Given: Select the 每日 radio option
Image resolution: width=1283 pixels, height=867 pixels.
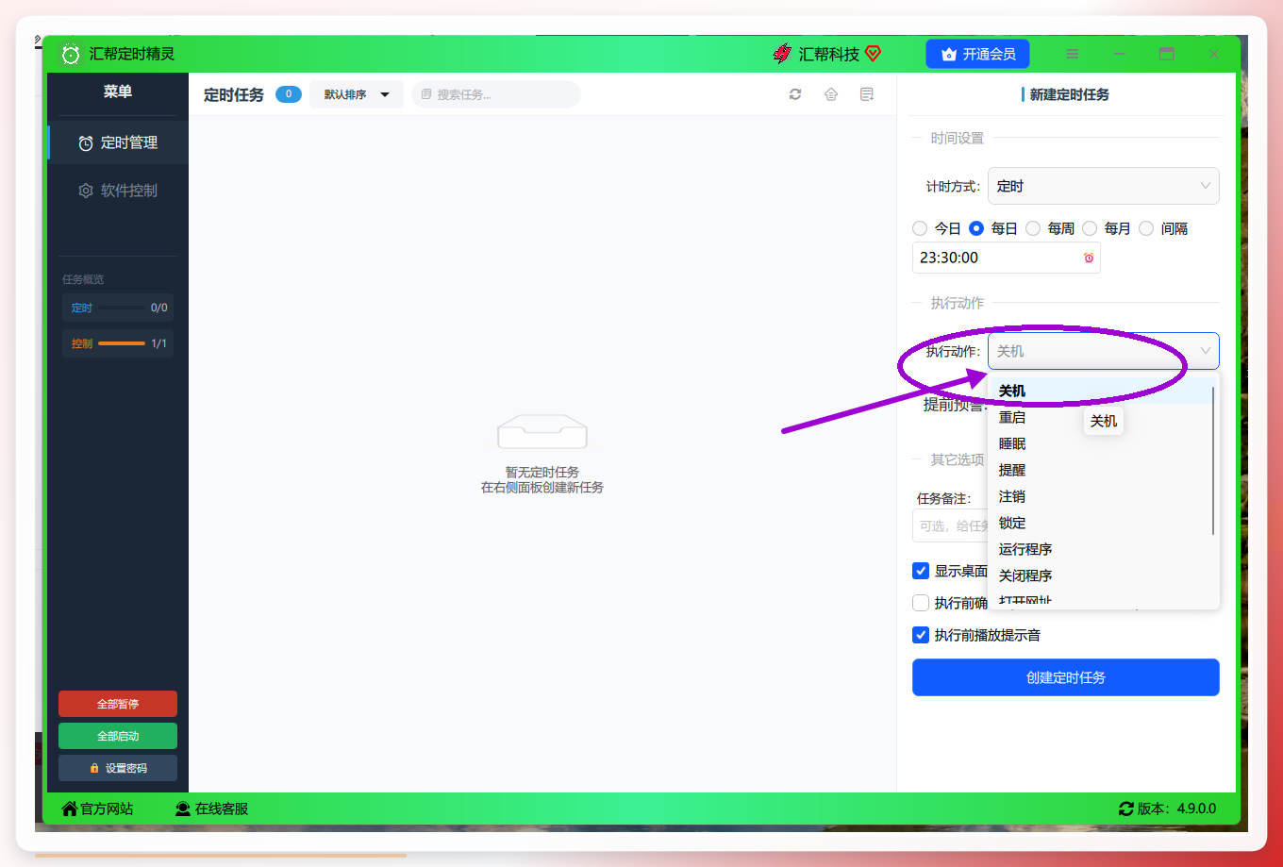Looking at the screenshot, I should coord(976,228).
